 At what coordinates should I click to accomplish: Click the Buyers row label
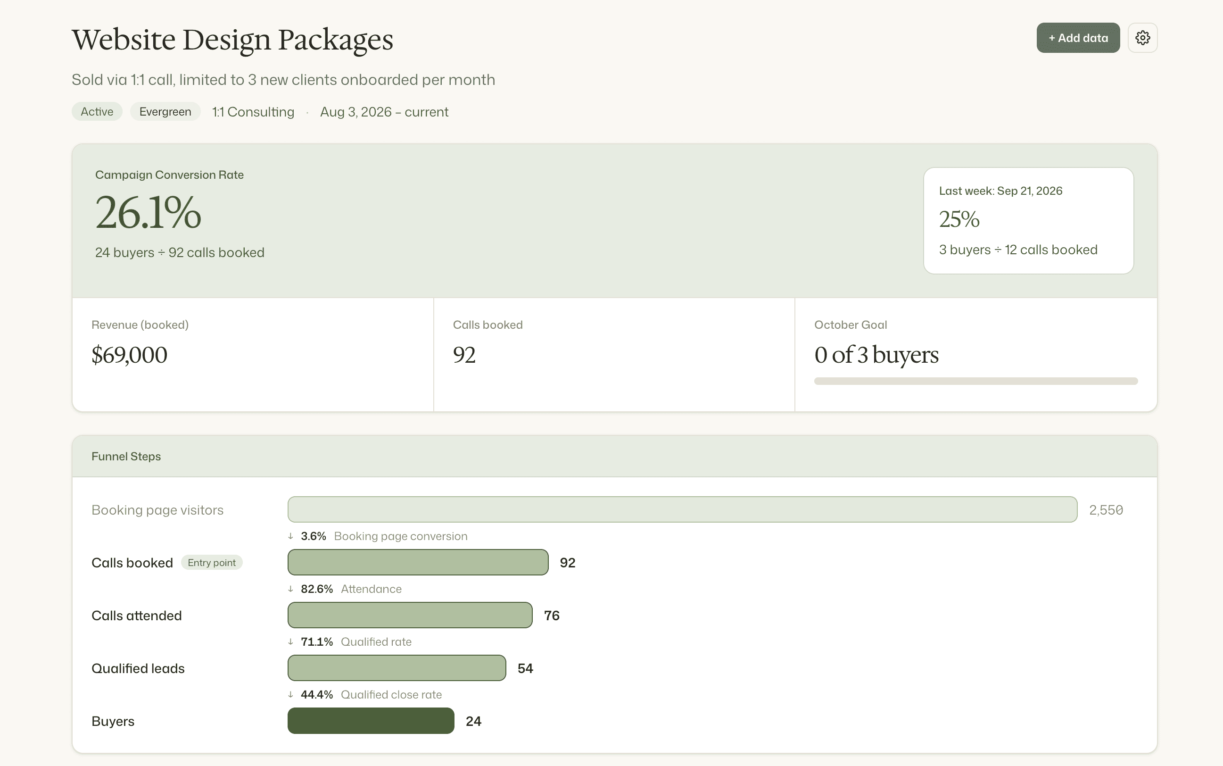coord(113,721)
